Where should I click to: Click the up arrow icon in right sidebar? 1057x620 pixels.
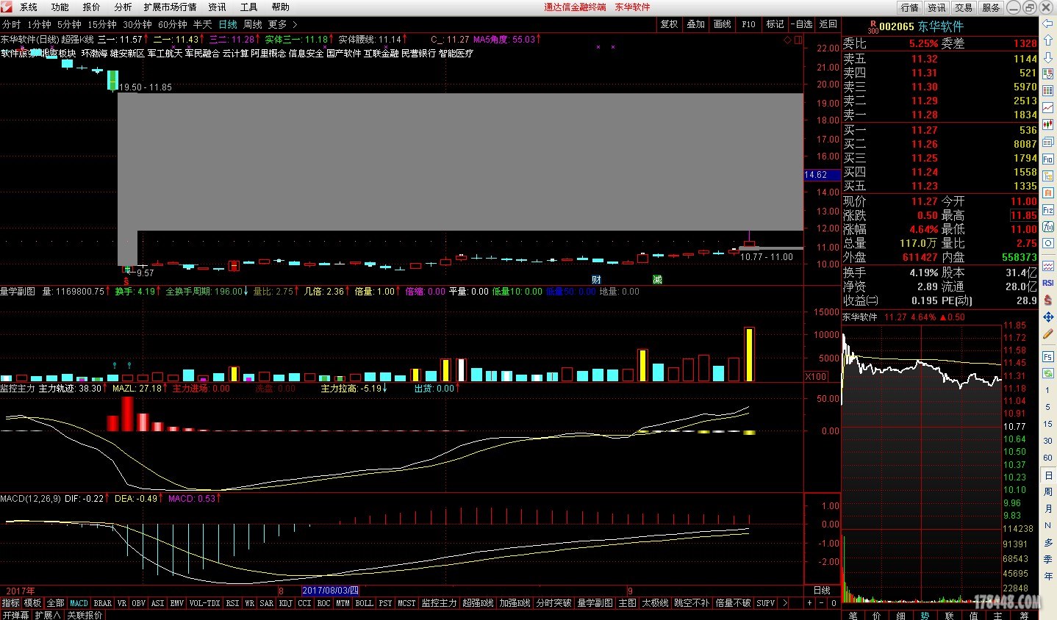coord(1048,40)
